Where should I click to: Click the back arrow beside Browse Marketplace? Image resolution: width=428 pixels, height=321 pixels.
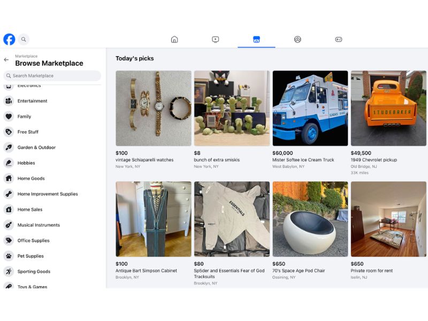coord(6,60)
